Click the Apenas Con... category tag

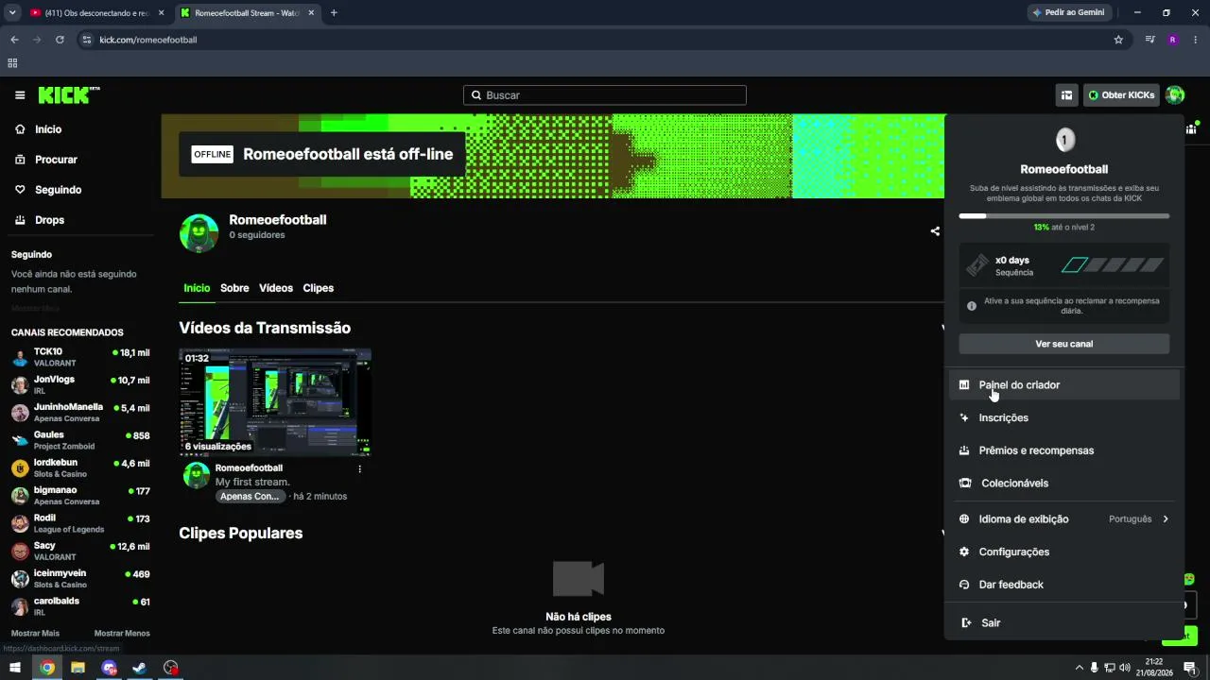click(x=251, y=496)
